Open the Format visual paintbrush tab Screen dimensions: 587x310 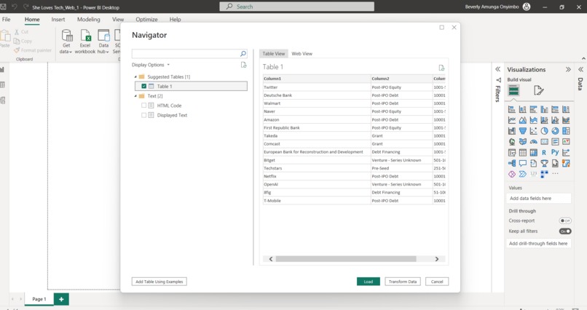[x=538, y=90]
